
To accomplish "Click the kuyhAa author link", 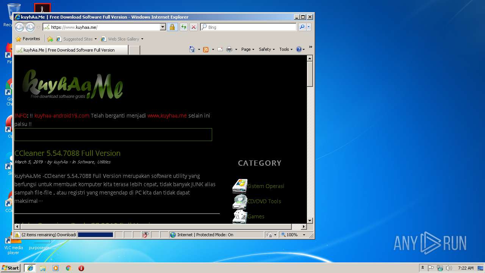I will pos(61,162).
